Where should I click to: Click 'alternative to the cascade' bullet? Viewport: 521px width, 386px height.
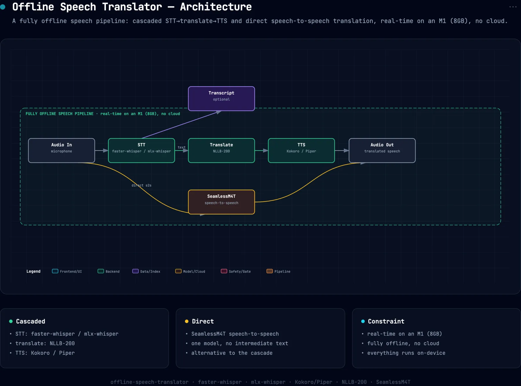tap(232, 353)
